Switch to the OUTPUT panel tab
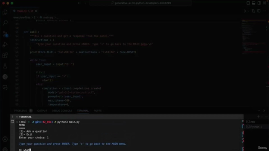Screen dimensions: 269x151 coord(42,111)
